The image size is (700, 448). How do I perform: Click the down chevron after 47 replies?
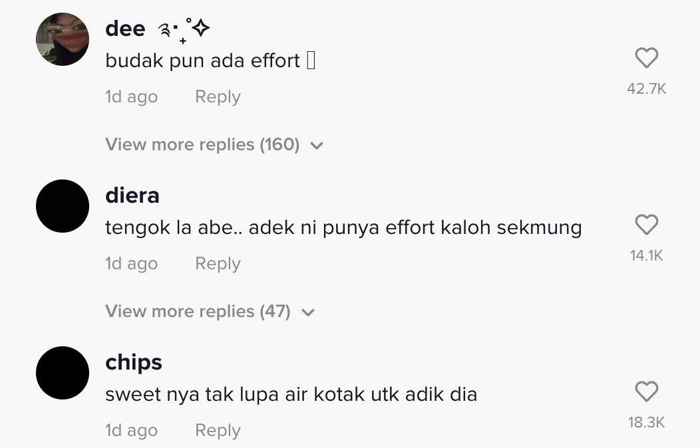[307, 312]
